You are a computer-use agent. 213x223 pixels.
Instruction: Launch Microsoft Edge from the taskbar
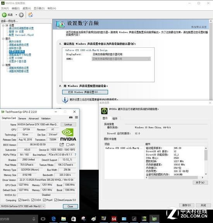click(53, 219)
